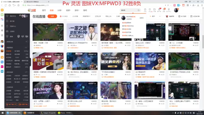Click the bookmark star next to the undo arrow
Viewport: 204px width, 115px height.
(x=18, y=5)
